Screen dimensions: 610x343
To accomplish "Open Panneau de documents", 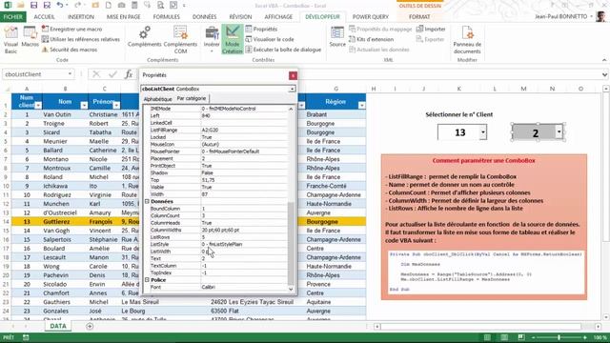I will coord(467,40).
